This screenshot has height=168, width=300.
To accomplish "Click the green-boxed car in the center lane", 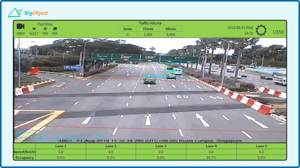I will click(x=149, y=81).
